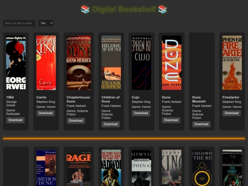Open the Rage book cover

click(79, 168)
